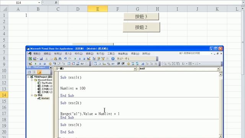Click the Step Over icon
Viewport: 245px width, 138px height.
click(59, 64)
